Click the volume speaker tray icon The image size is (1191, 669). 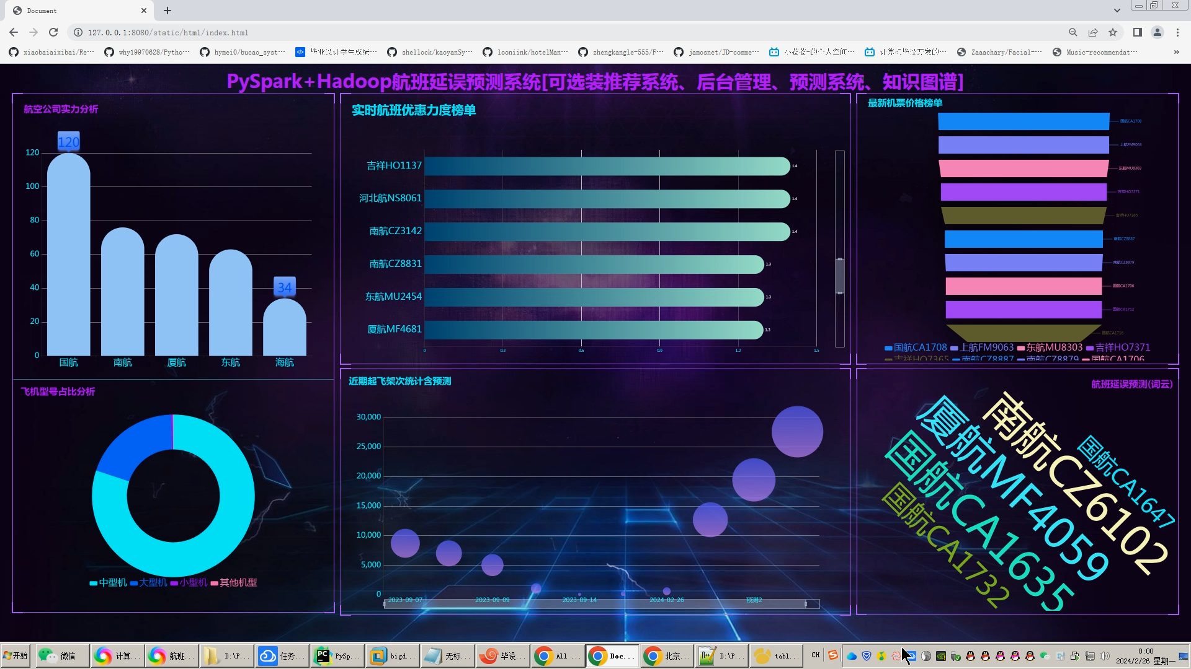(x=1104, y=655)
